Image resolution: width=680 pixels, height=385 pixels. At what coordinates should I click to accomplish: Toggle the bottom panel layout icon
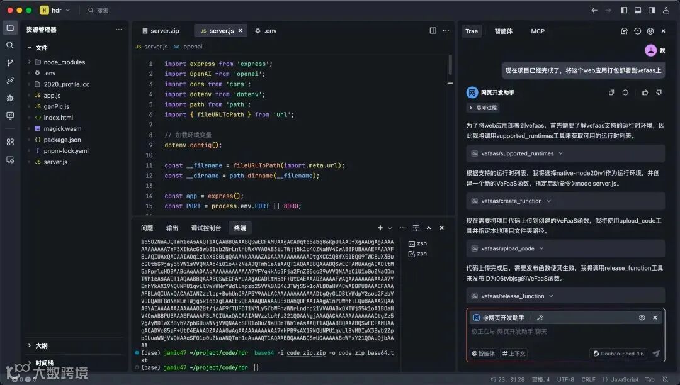click(x=638, y=10)
